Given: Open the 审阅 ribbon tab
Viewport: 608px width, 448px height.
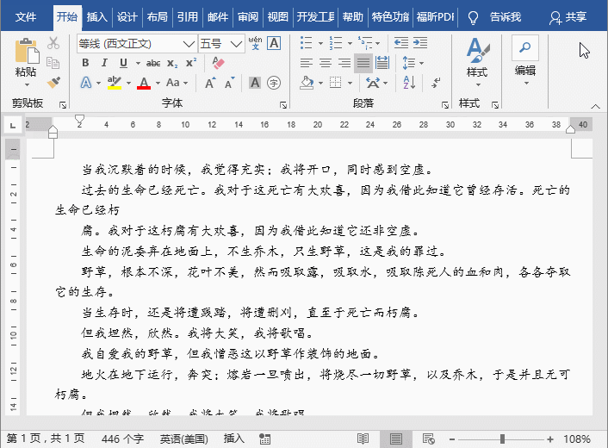Looking at the screenshot, I should click(248, 17).
